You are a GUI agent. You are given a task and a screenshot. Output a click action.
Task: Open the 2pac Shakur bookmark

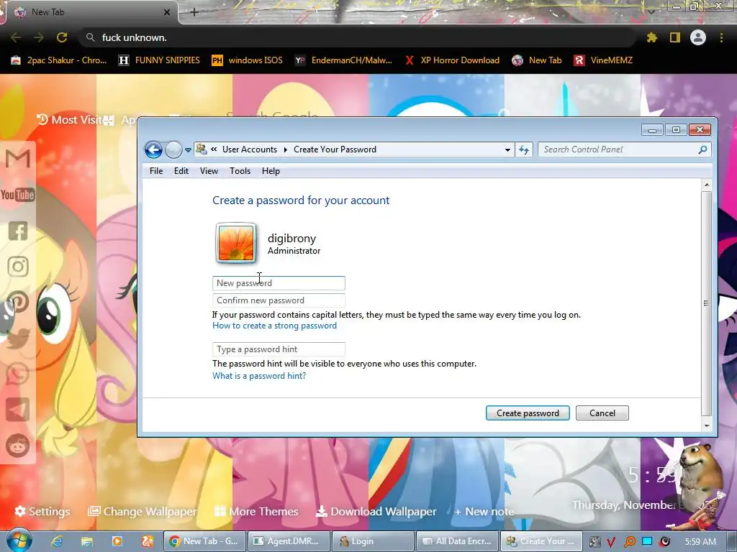(59, 60)
